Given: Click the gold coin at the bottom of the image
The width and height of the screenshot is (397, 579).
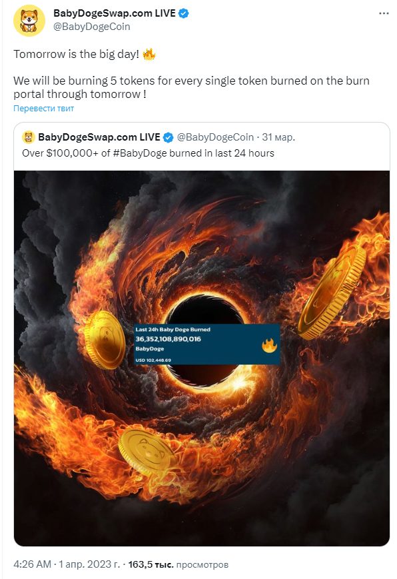Looking at the screenshot, I should point(147,452).
